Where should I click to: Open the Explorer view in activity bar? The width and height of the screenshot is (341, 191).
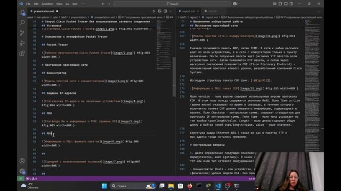click(22, 13)
